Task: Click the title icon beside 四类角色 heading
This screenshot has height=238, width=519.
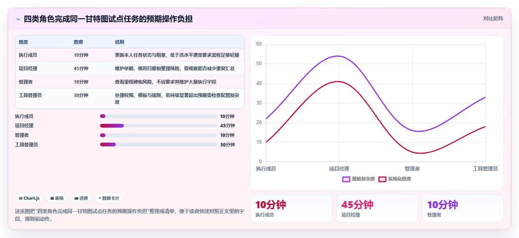Action: click(18, 19)
